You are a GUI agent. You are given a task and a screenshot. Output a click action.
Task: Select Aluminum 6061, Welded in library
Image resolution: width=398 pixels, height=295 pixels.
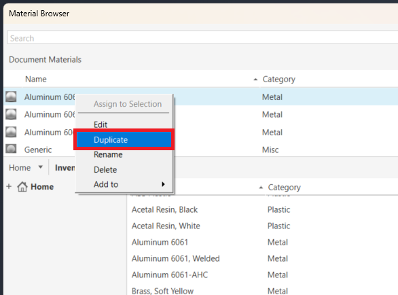[x=176, y=258]
